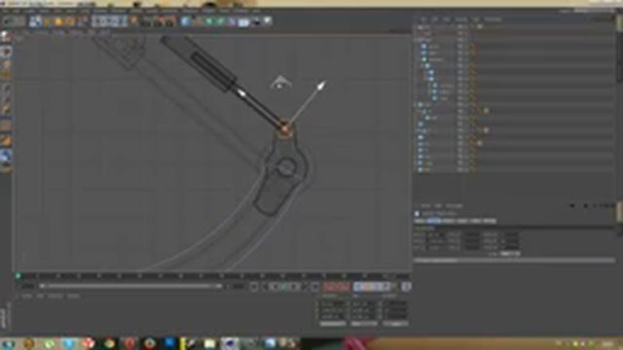Click Make Editable icon atop left sidebar
The width and height of the screenshot is (623, 350).
tap(6, 37)
